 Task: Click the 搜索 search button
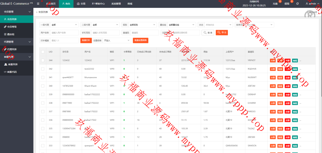[x=208, y=33]
